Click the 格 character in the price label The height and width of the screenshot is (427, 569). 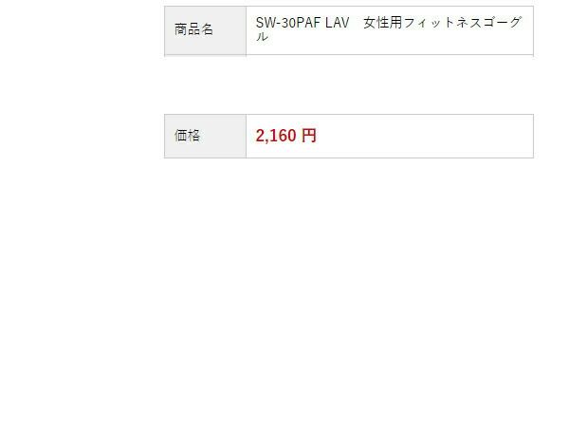click(193, 136)
